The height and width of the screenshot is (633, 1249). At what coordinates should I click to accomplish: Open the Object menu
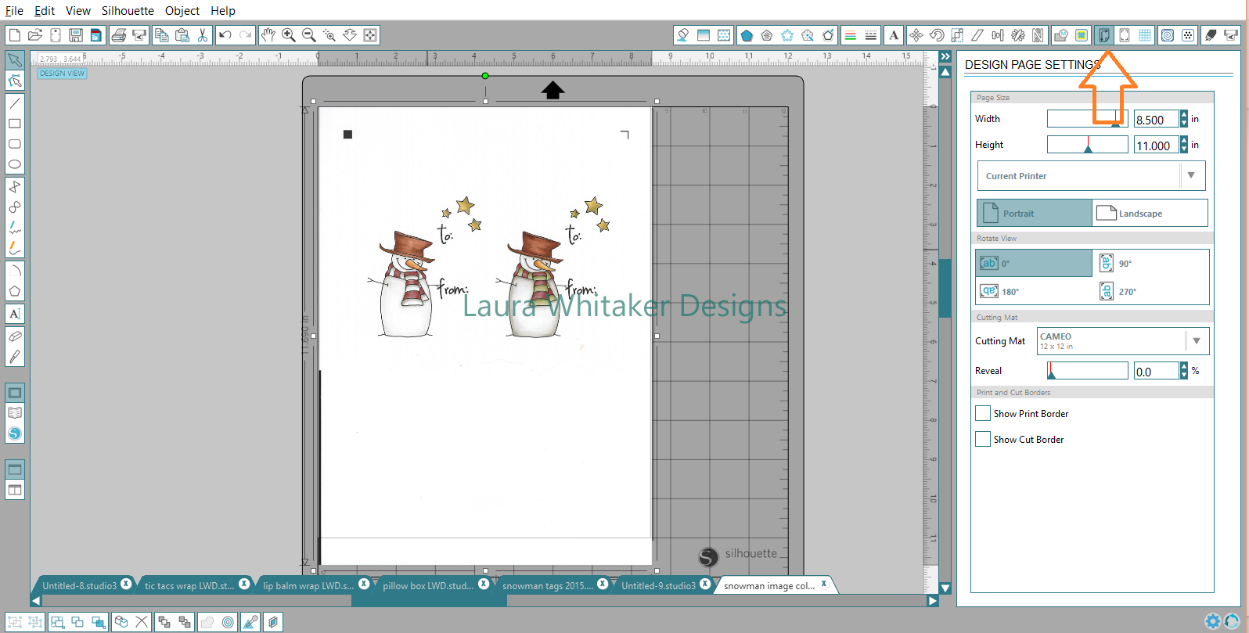point(182,11)
